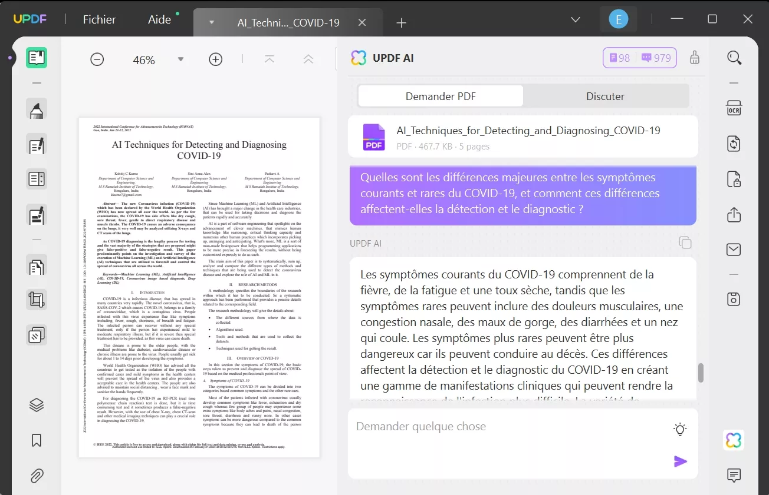Send the AI chat message
Viewport: 769px width, 495px height.
pyautogui.click(x=681, y=461)
